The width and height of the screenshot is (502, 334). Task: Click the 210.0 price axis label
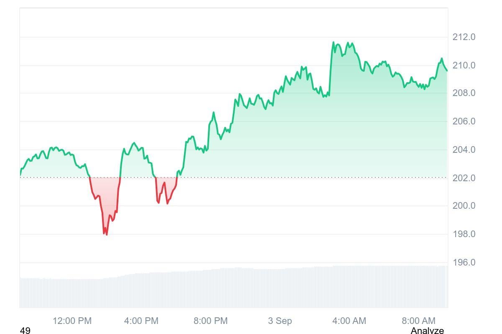pos(464,66)
